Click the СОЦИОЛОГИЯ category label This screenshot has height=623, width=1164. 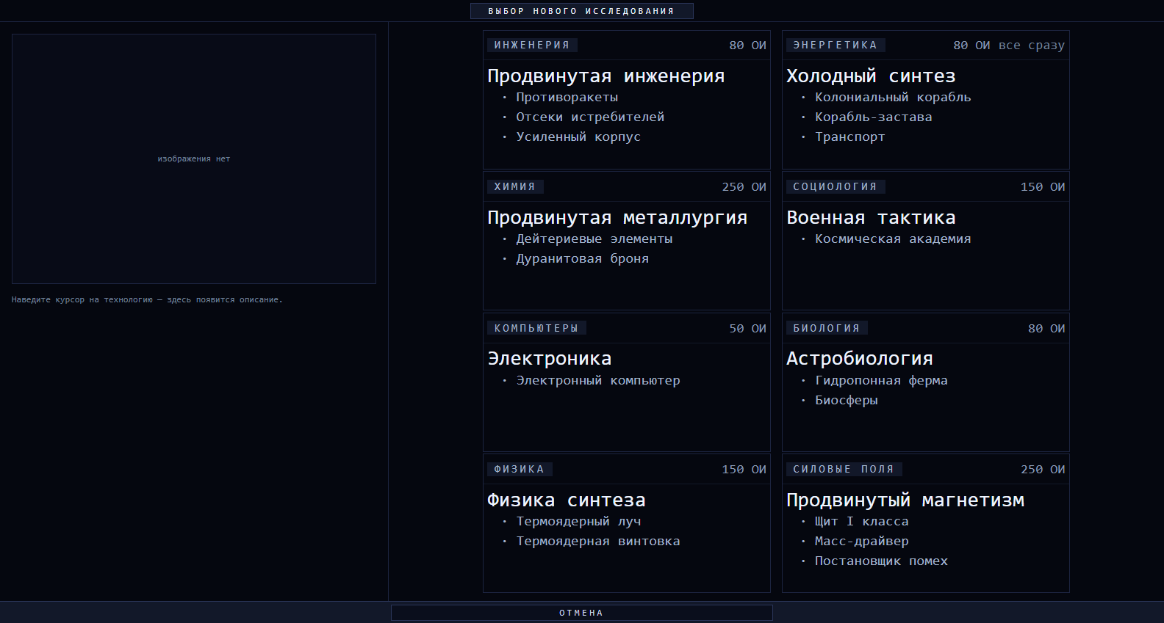[835, 186]
